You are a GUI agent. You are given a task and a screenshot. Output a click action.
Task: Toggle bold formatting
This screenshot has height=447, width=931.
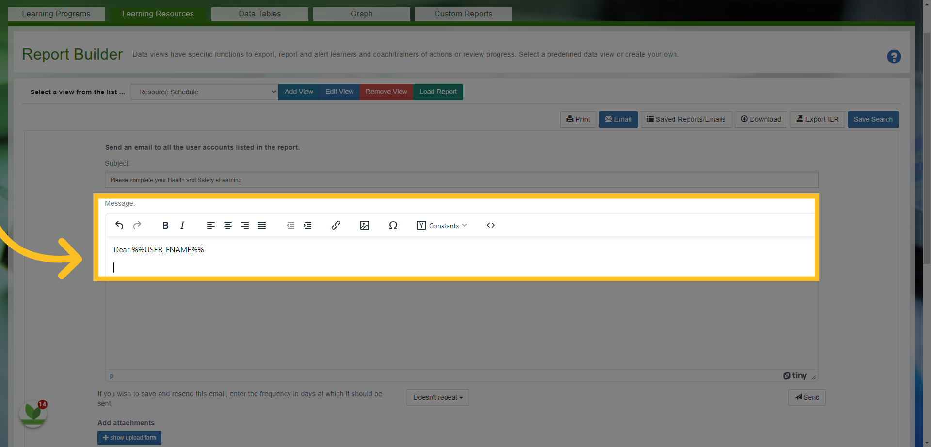point(165,225)
